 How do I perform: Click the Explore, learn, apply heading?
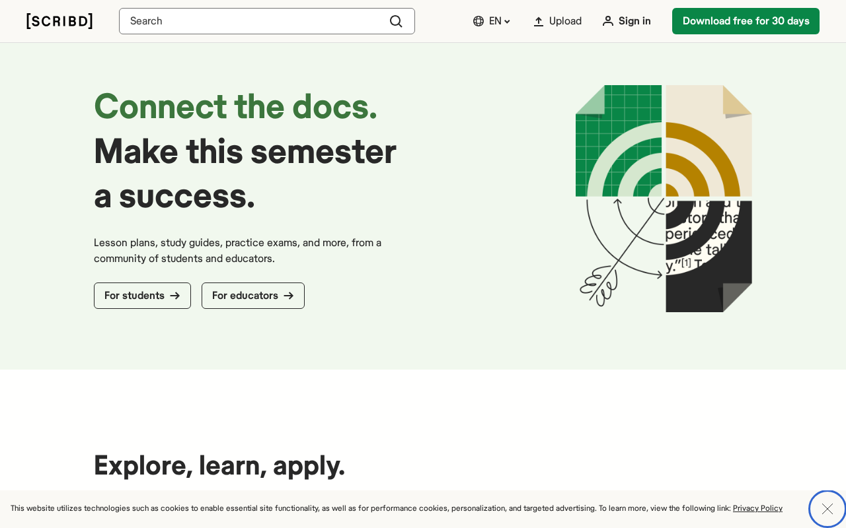(x=219, y=465)
